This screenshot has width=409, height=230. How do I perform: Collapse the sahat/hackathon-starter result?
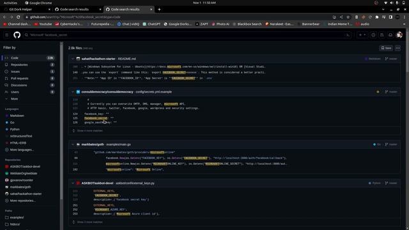[x=73, y=59]
